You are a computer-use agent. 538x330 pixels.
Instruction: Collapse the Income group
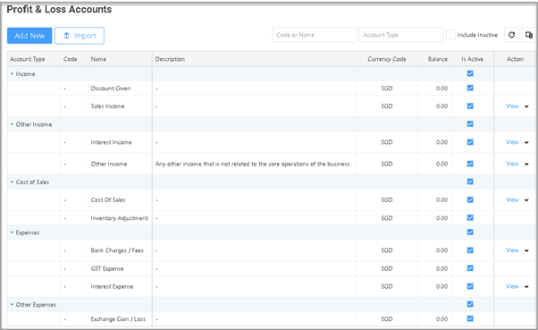coord(12,74)
